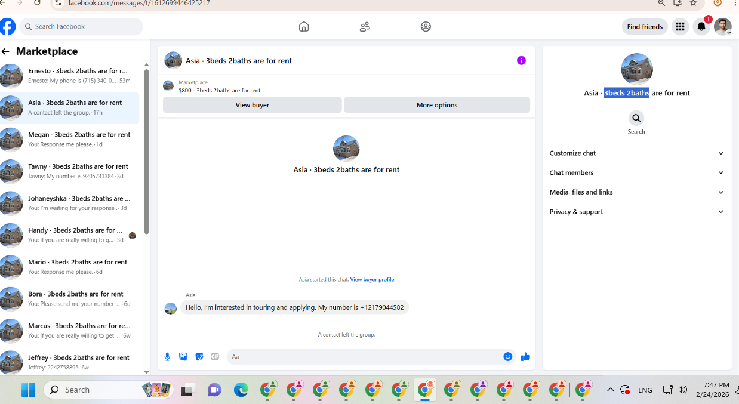The height and width of the screenshot is (404, 739).
Task: Attach a photo with the image icon
Action: pyautogui.click(x=183, y=357)
